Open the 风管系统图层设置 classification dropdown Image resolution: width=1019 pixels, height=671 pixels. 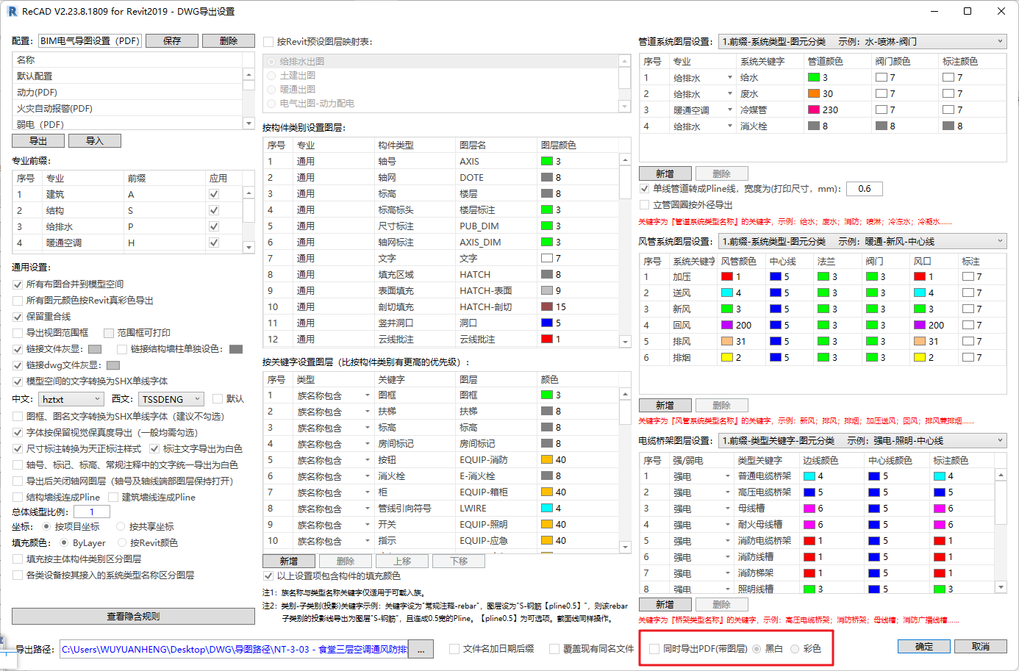pyautogui.click(x=1000, y=241)
